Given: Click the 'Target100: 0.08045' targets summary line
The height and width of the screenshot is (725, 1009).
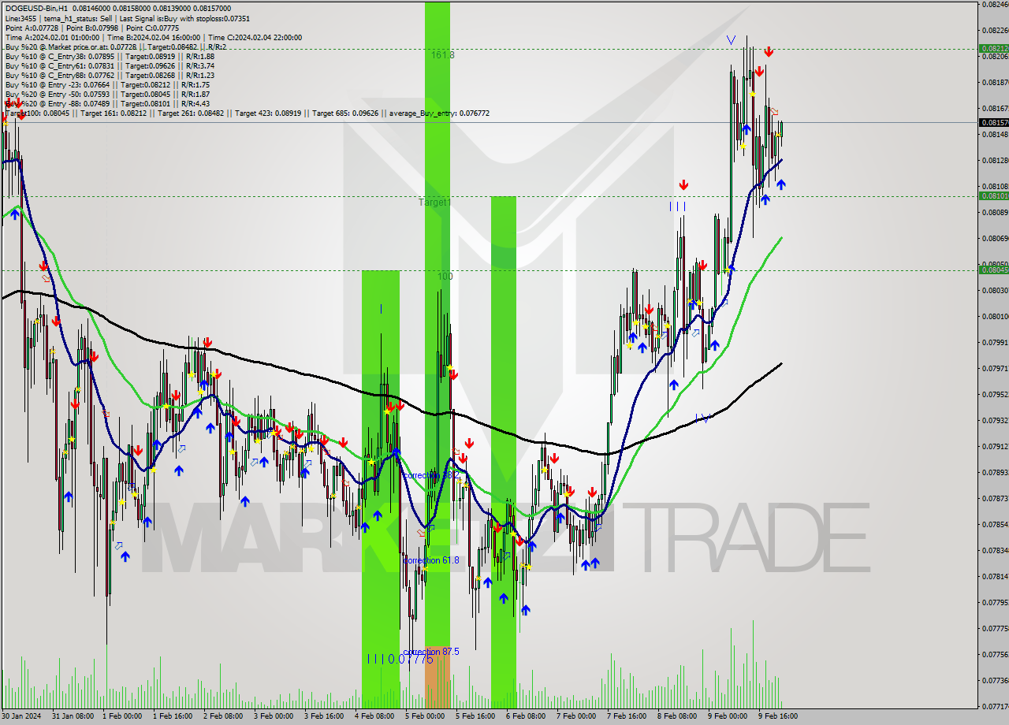Looking at the screenshot, I should coord(247,113).
